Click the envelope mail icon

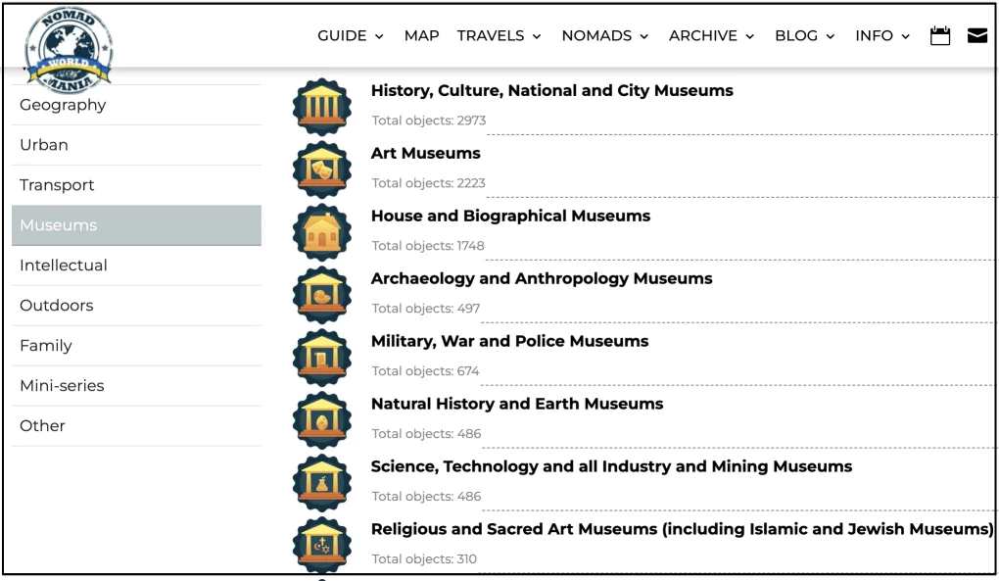976,36
